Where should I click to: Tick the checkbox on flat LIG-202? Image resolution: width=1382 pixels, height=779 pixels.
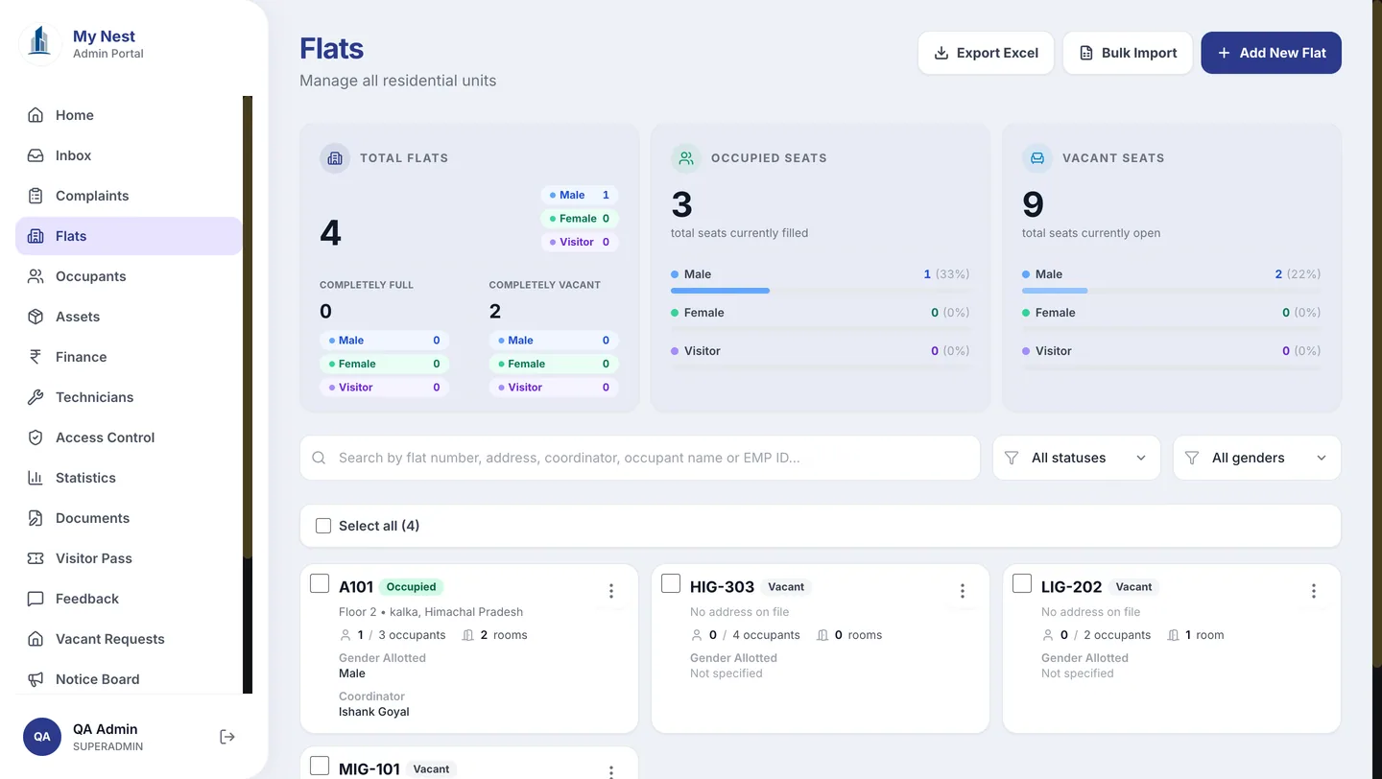click(1022, 583)
